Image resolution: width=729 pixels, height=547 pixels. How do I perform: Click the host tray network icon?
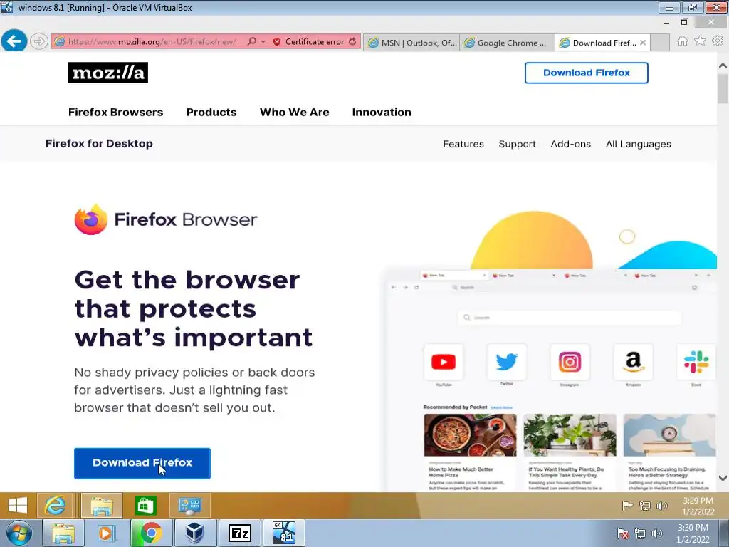click(640, 533)
